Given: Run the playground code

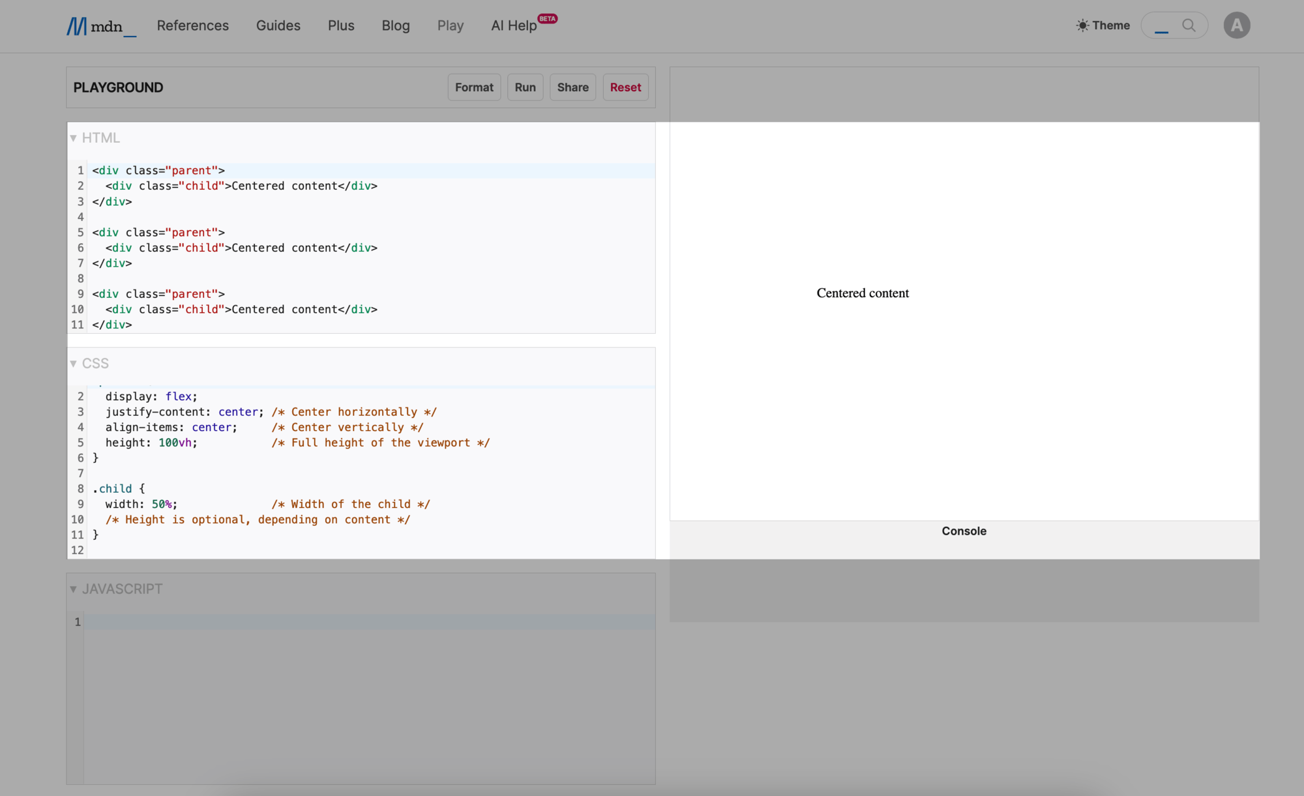Looking at the screenshot, I should click(525, 87).
